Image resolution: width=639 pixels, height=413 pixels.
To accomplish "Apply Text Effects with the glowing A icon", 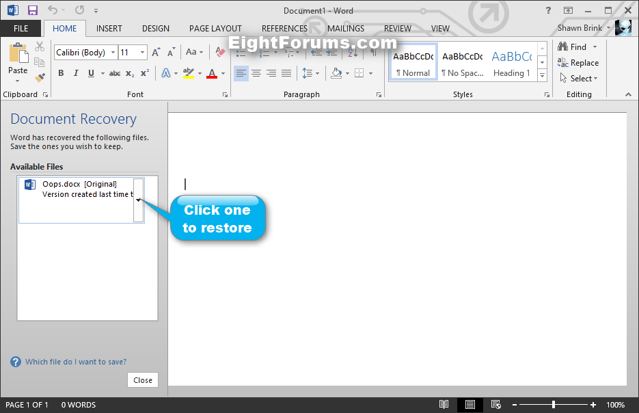I will coord(165,73).
